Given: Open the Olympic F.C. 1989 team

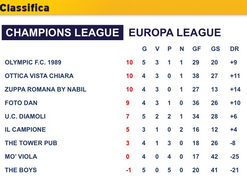Looking at the screenshot, I should coord(33,62).
